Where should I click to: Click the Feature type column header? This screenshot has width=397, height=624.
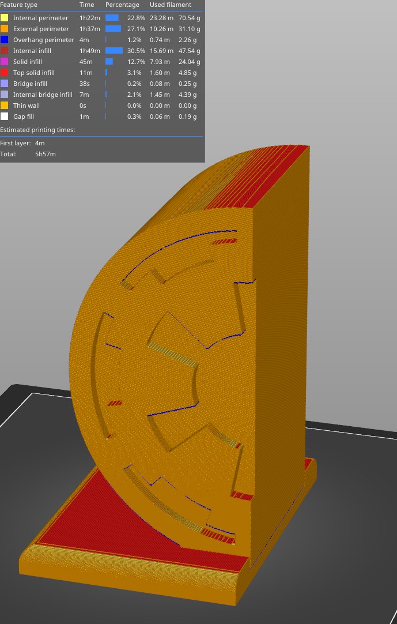coord(18,5)
